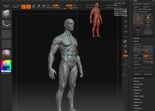Toggle the Zadd sculpt mode
The image size is (155, 111).
[68, 5]
